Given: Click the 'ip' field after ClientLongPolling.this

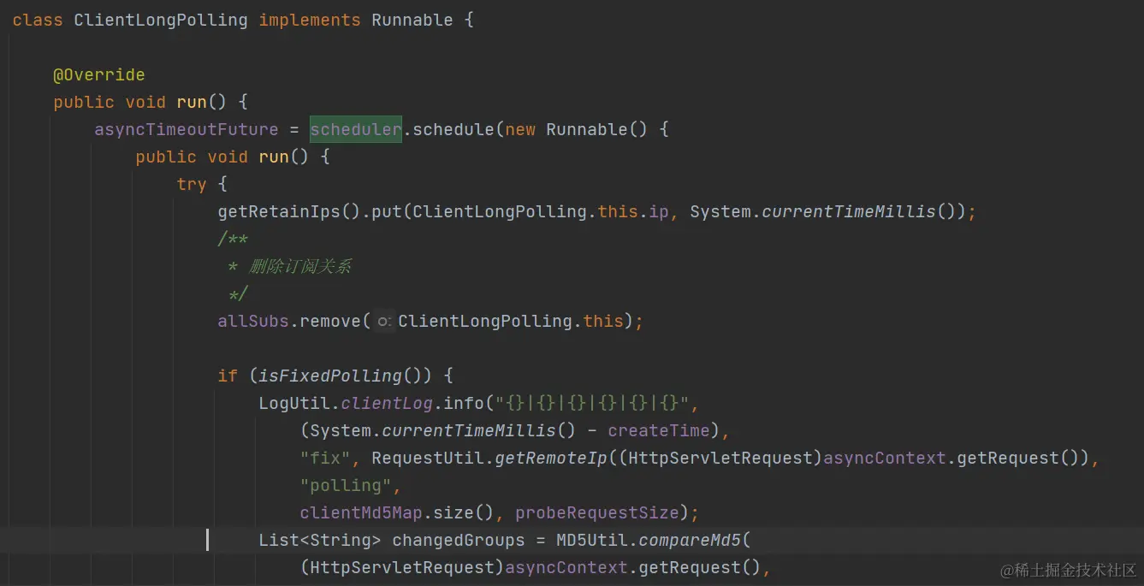Looking at the screenshot, I should coord(659,211).
